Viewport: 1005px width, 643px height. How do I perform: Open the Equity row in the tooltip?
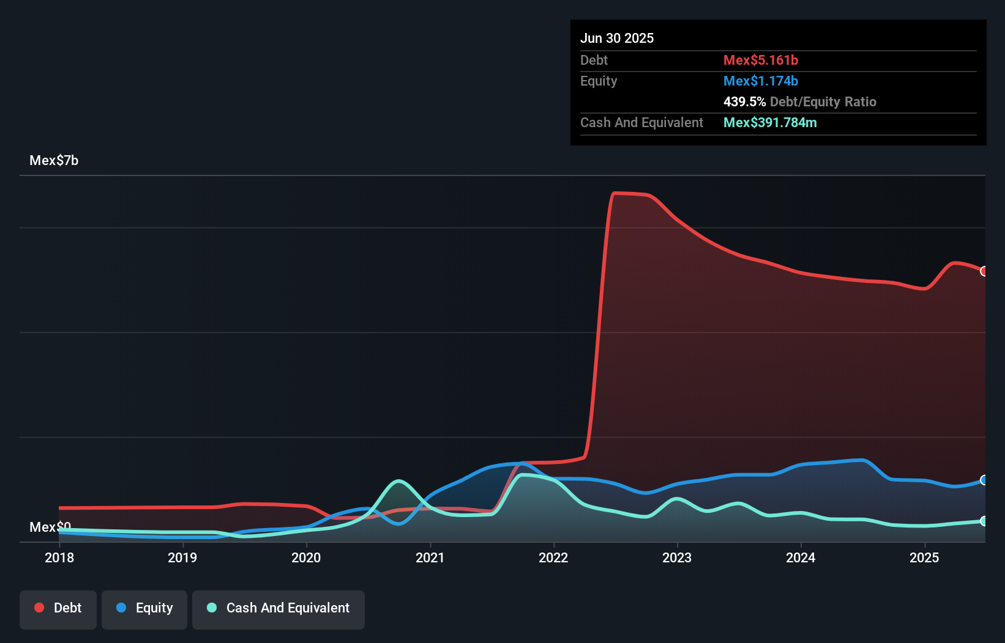point(673,81)
